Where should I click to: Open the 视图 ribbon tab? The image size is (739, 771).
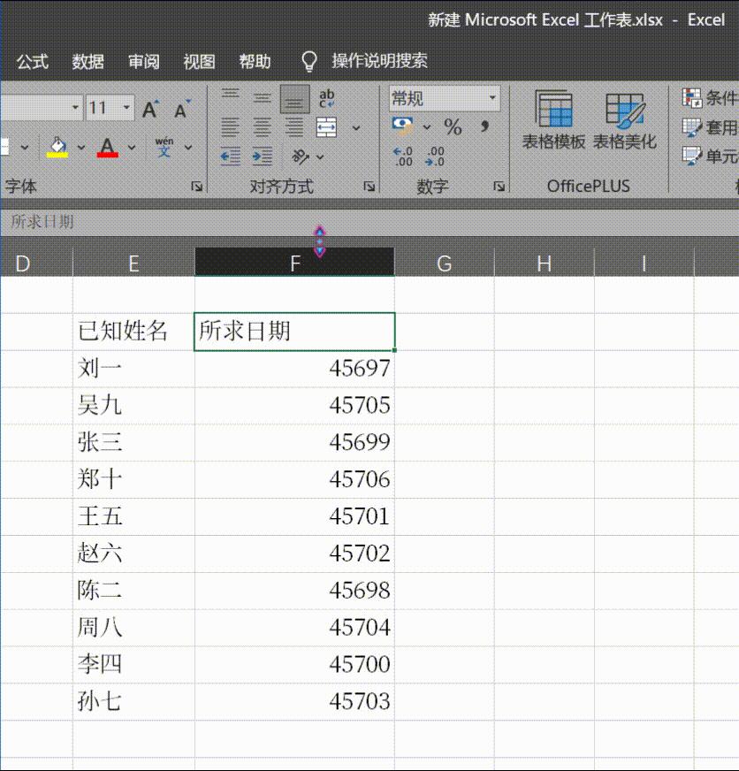pos(198,62)
